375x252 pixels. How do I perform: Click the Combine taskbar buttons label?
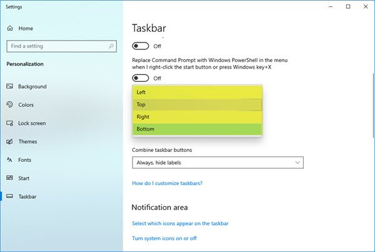[162, 150]
